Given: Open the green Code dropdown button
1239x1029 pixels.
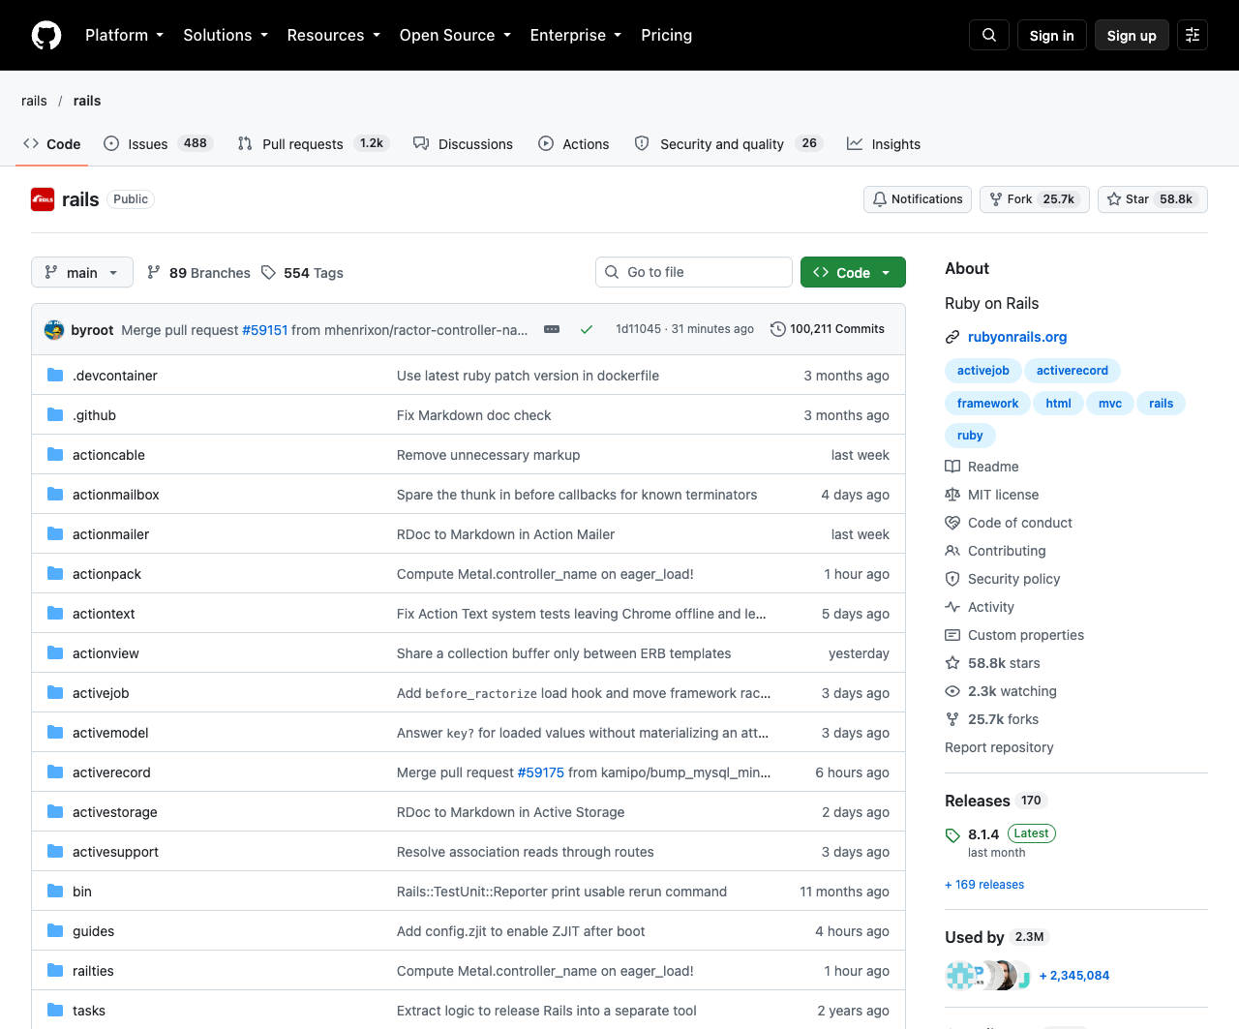Looking at the screenshot, I should coord(853,273).
